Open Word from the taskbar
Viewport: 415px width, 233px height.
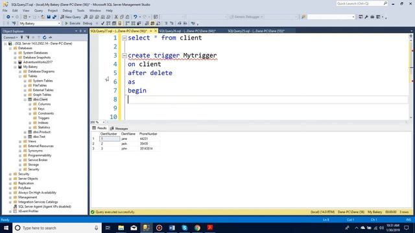pyautogui.click(x=172, y=228)
